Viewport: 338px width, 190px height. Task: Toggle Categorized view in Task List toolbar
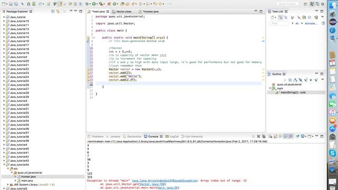click(280, 17)
